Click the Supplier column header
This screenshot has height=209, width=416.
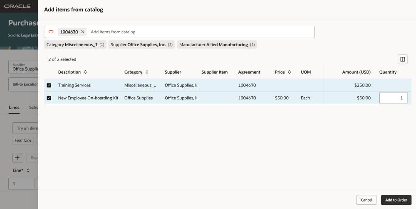173,72
